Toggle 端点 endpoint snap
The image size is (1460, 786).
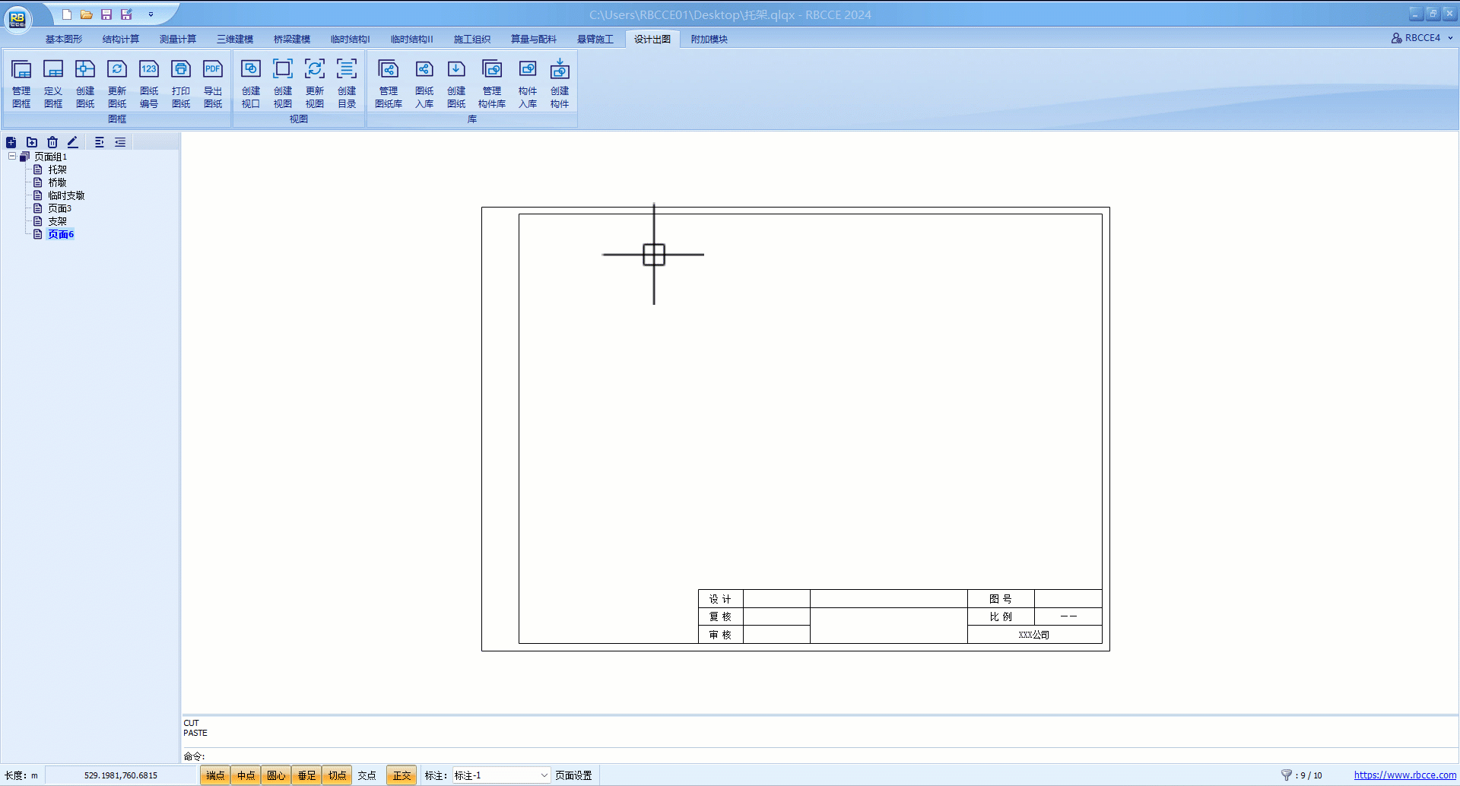[x=215, y=775]
